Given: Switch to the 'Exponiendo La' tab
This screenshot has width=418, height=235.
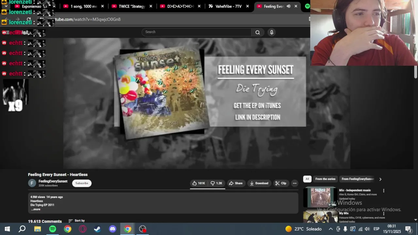Looking at the screenshot, I should (35, 6).
